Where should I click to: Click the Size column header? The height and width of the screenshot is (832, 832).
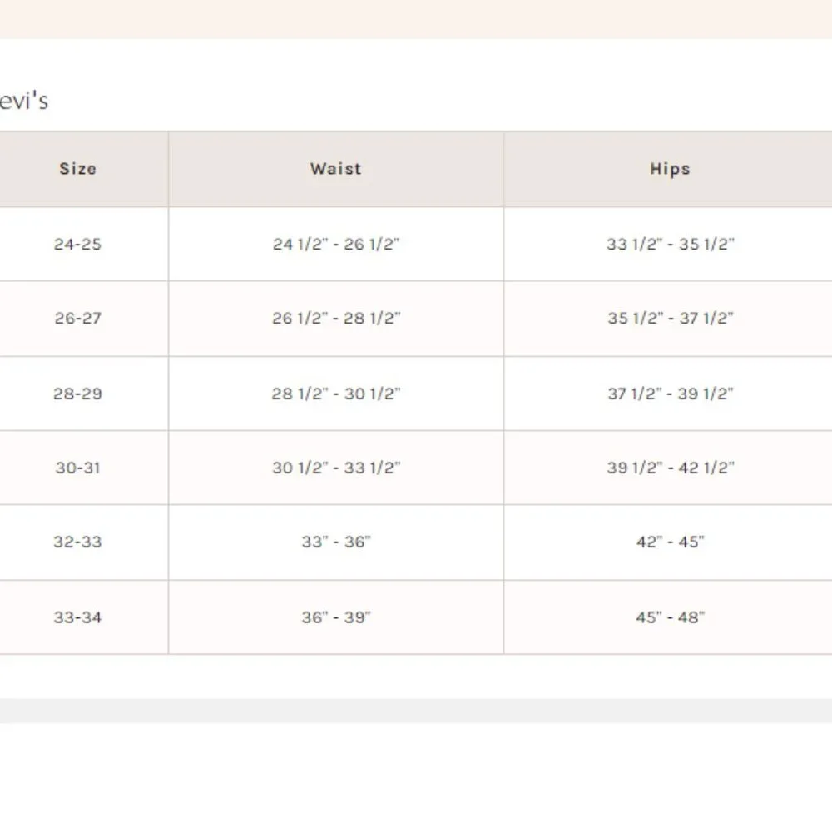(77, 169)
